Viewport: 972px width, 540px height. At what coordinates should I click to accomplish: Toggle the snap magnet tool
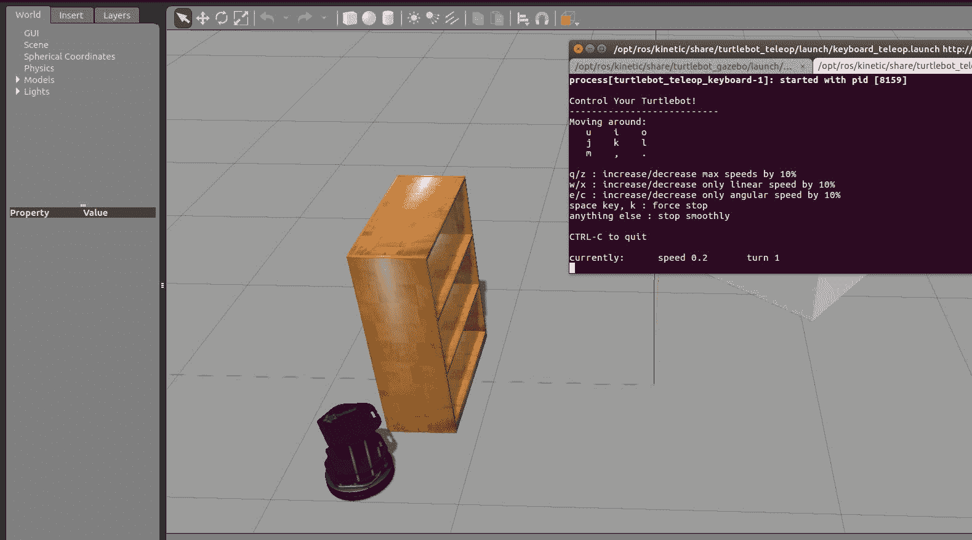(542, 19)
